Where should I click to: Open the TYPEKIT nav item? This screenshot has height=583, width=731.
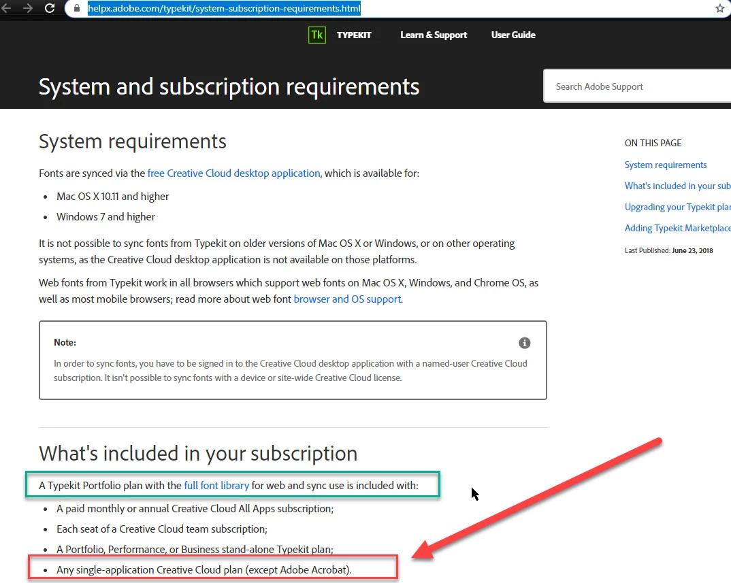[x=354, y=35]
